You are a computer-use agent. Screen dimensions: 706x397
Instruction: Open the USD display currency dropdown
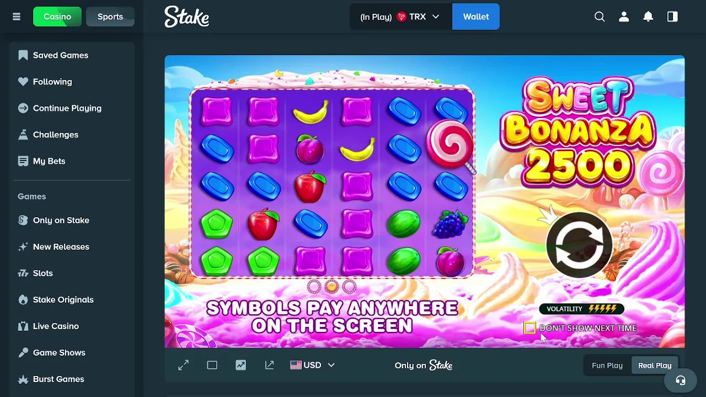click(313, 365)
